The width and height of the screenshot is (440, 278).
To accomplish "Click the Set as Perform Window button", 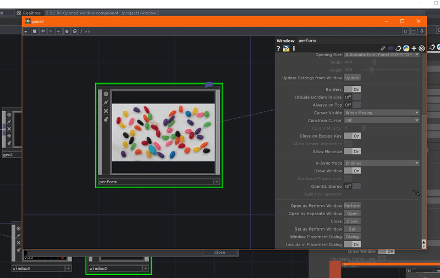I will click(x=352, y=229).
